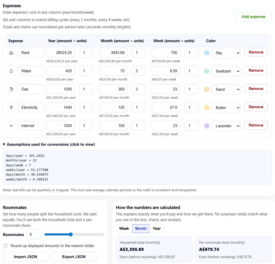Click the Seafoam swatch for Water
Viewport: 275px width, 264px height.
click(207, 71)
